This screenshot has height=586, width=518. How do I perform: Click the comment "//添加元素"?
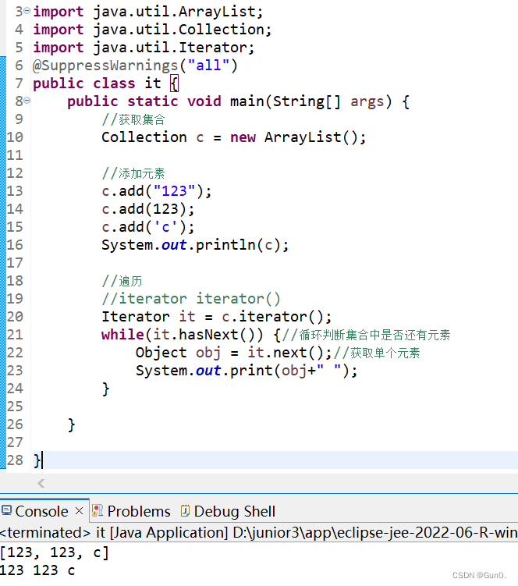click(133, 173)
